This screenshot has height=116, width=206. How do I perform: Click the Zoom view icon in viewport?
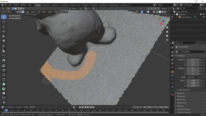167,28
